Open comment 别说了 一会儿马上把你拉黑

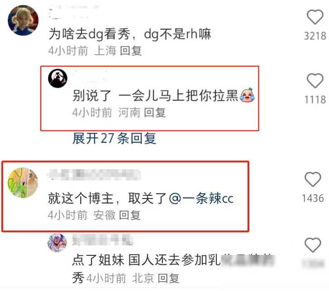click(x=164, y=95)
